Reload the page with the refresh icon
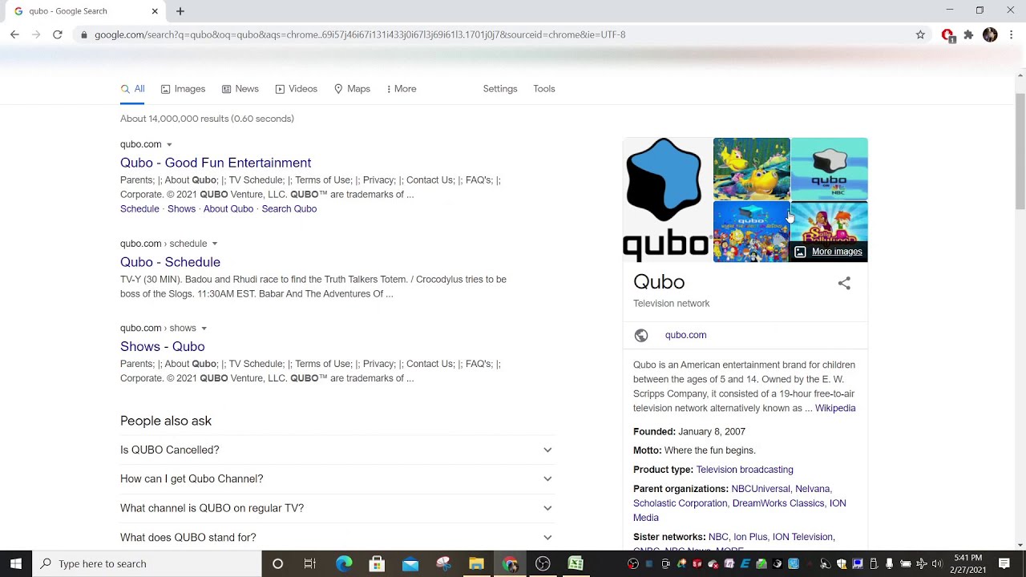Screen dimensions: 1026x577 pyautogui.click(x=58, y=34)
